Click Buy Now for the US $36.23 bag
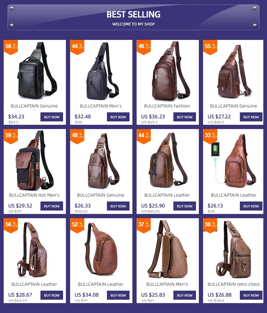This screenshot has width=267, height=313. tap(185, 117)
